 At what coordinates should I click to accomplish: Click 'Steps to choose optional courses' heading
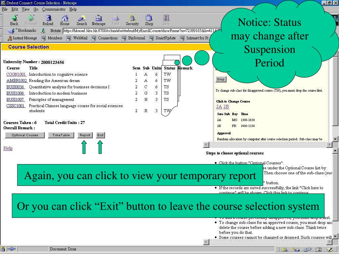pos(235,153)
